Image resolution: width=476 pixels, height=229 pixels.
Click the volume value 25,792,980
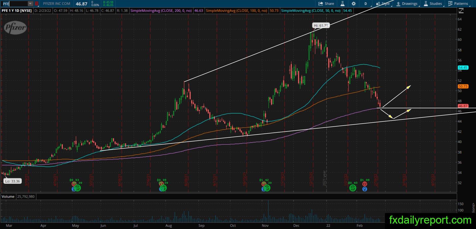[x=26, y=196]
